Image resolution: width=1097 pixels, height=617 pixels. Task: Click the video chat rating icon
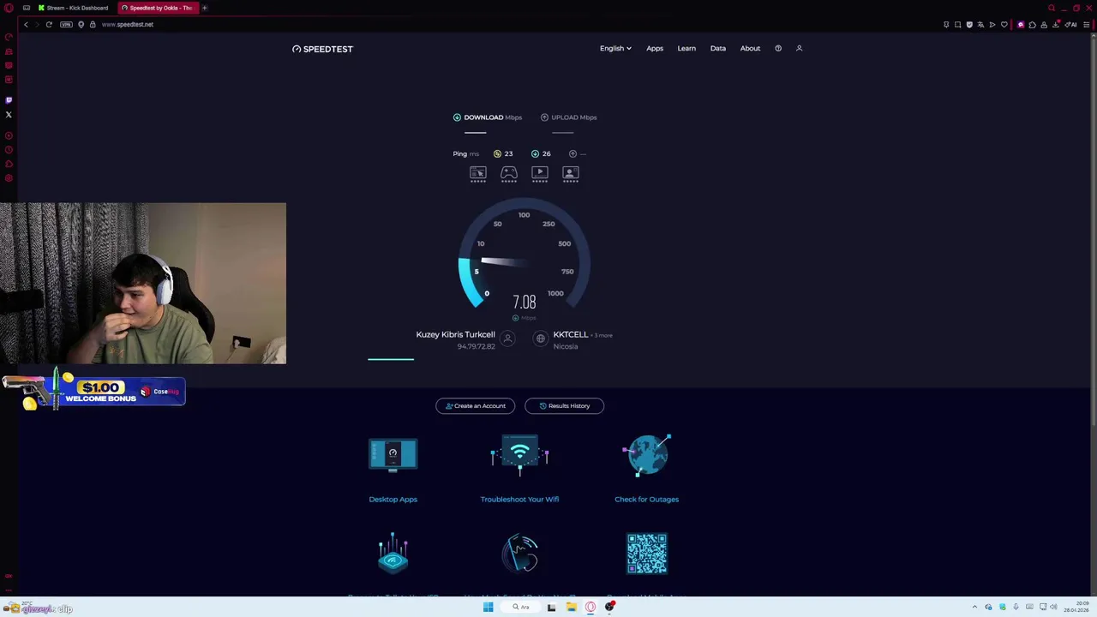pos(571,174)
